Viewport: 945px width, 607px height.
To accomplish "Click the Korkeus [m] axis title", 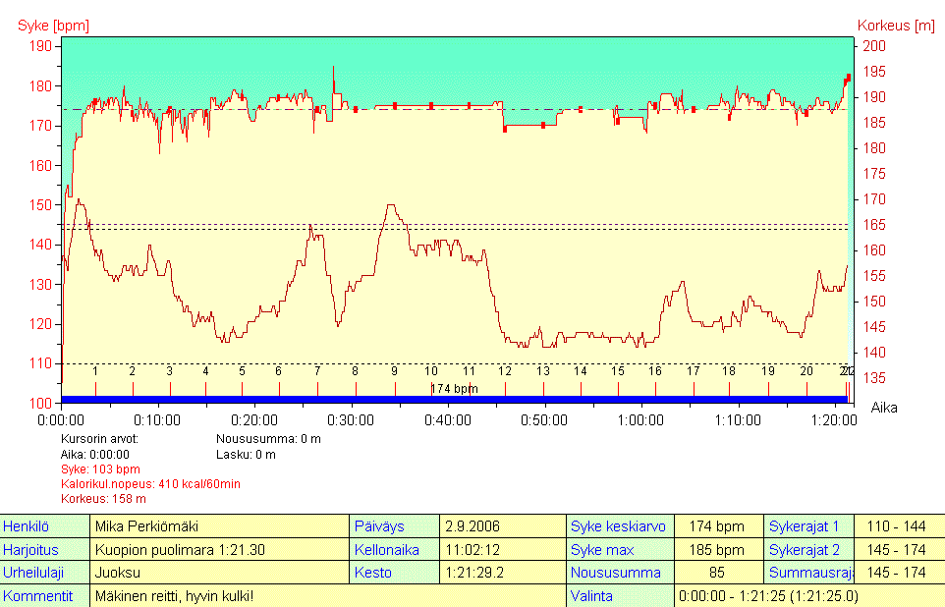I will 896,25.
